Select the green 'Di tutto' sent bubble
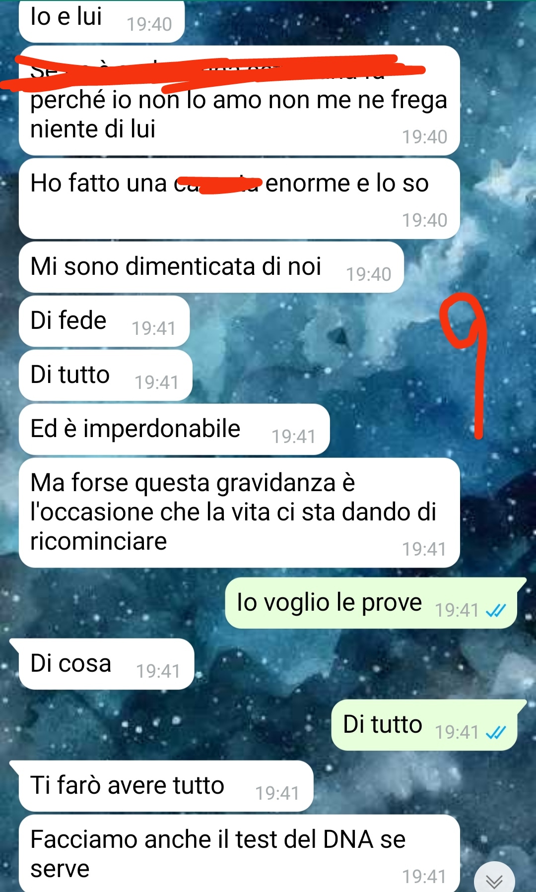Screen dimensions: 536x892 (428, 725)
